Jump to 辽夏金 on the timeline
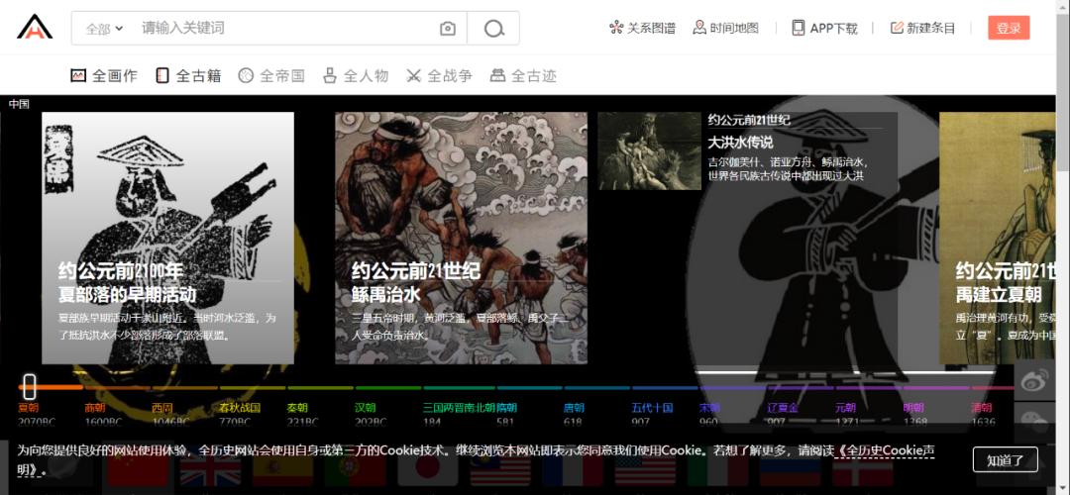Screen dimensions: 1070x495 783,408
